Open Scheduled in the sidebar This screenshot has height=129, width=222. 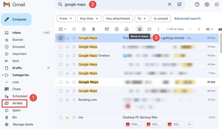point(20,96)
